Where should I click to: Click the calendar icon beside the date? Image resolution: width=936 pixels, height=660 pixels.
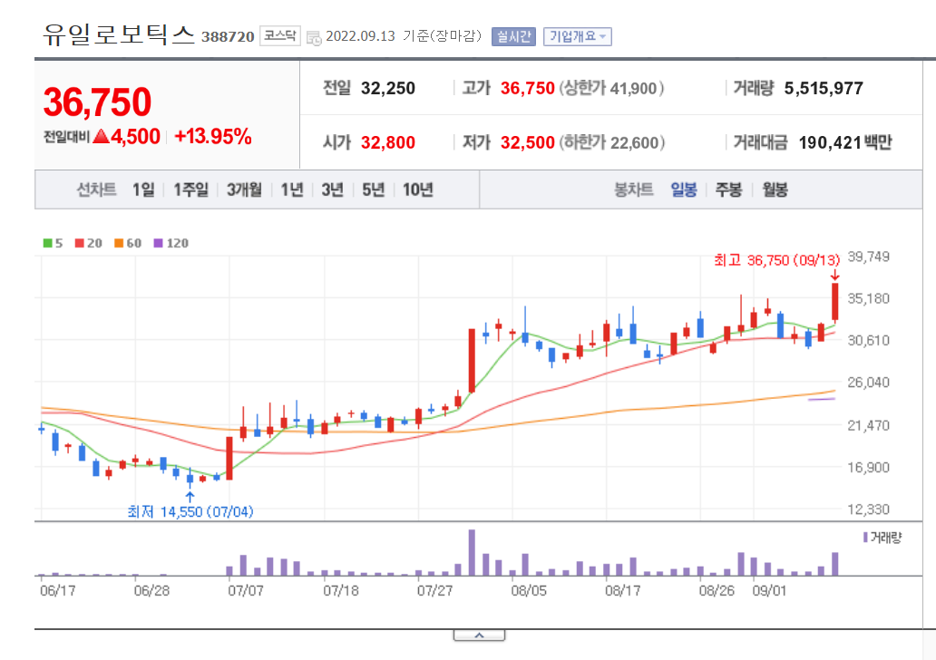314,38
